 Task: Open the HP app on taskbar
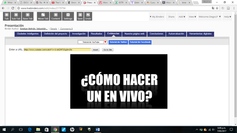[x=72, y=130]
